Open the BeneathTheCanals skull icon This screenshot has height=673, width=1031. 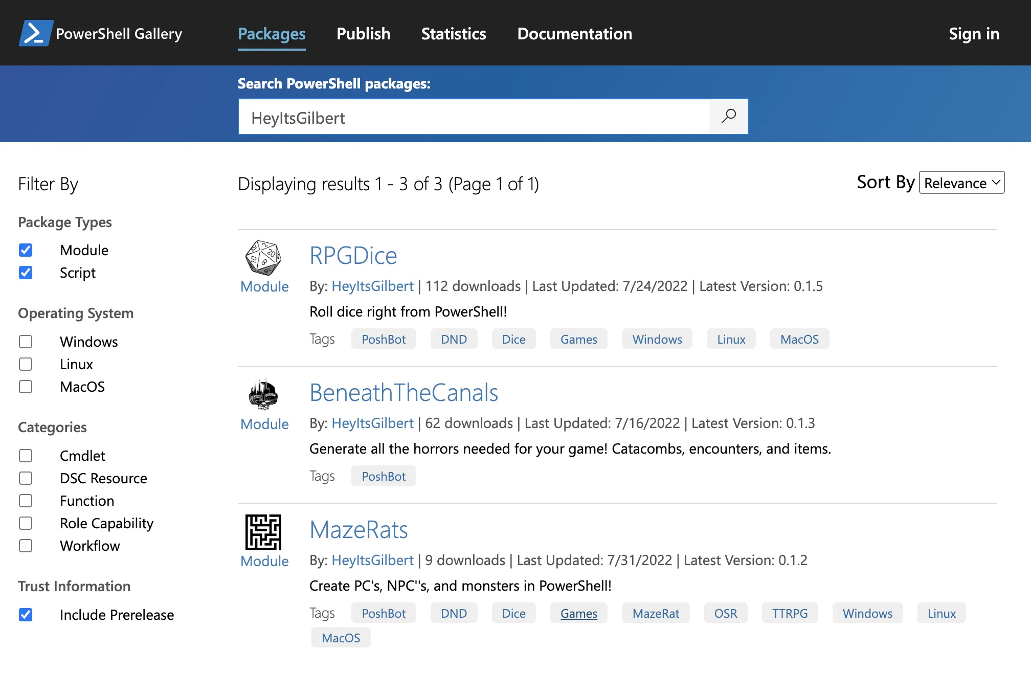[263, 395]
